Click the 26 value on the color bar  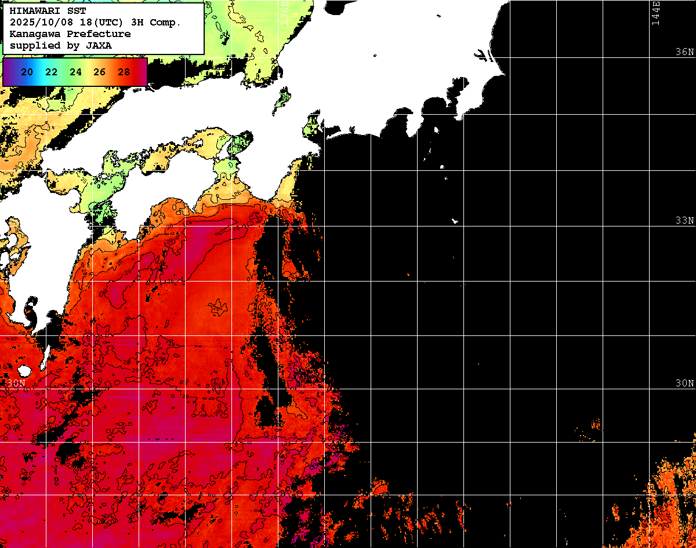click(99, 72)
